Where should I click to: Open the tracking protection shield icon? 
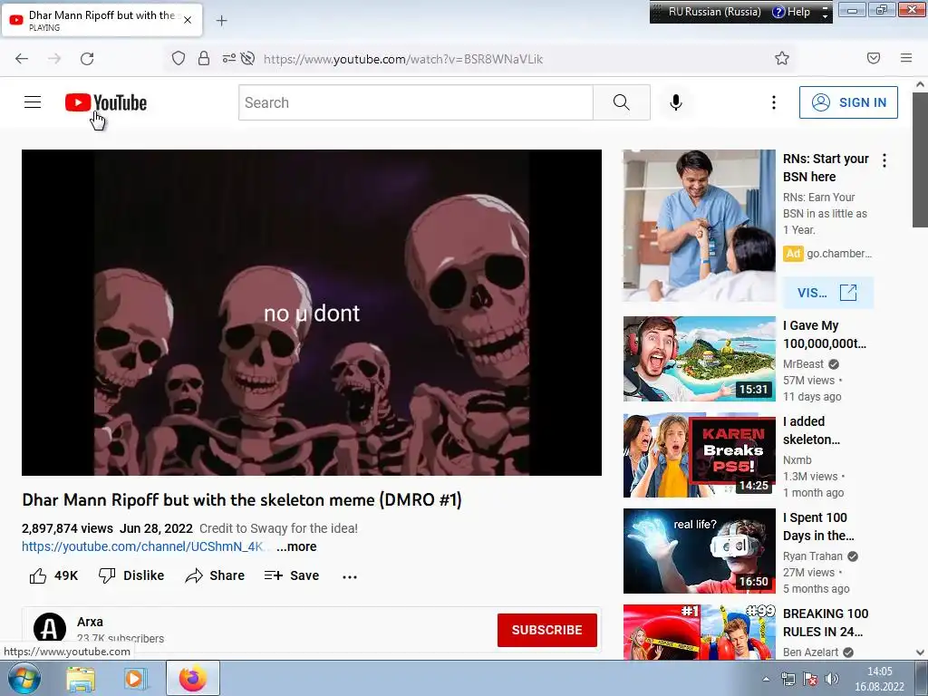click(x=179, y=59)
